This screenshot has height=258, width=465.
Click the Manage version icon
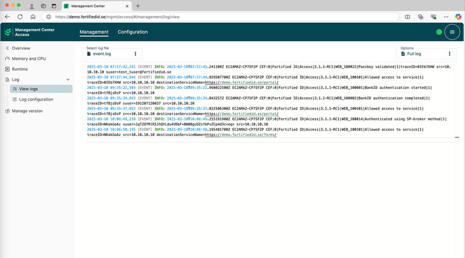click(7, 111)
